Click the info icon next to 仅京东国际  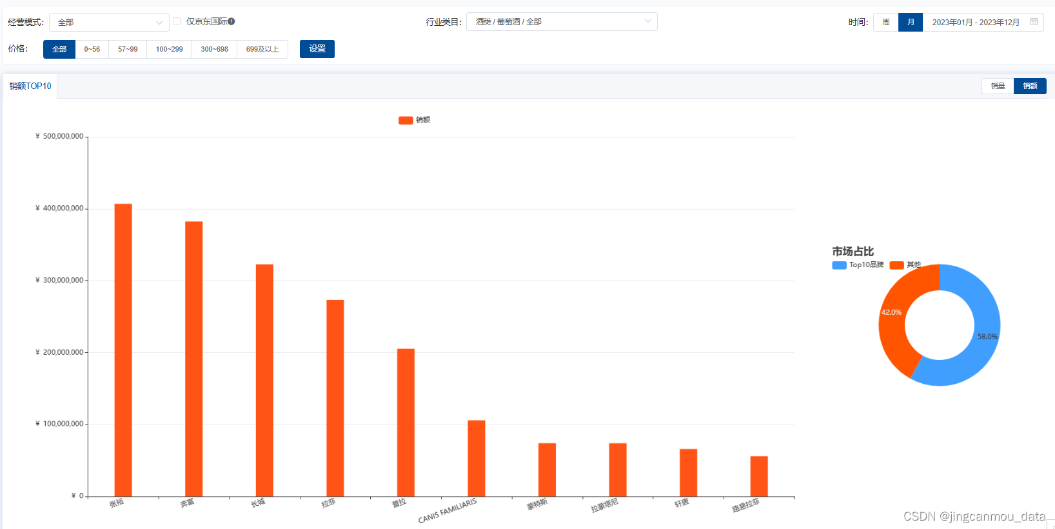click(x=232, y=21)
